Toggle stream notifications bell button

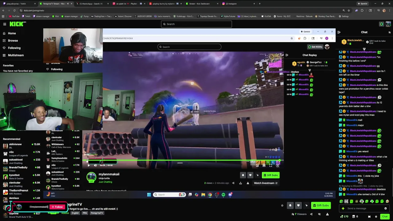point(290,205)
